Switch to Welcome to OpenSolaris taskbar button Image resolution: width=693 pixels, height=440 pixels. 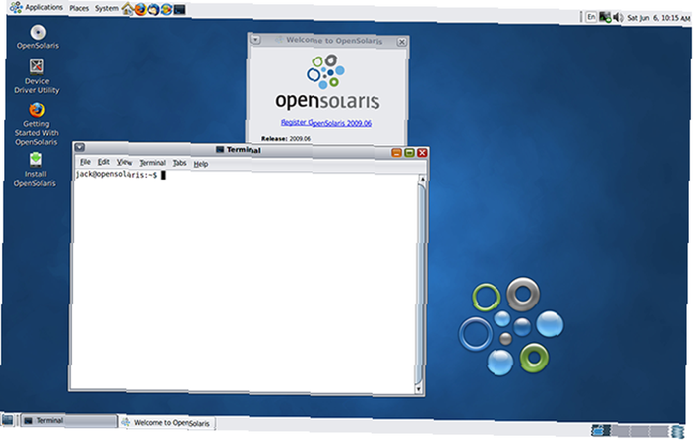coord(168,423)
